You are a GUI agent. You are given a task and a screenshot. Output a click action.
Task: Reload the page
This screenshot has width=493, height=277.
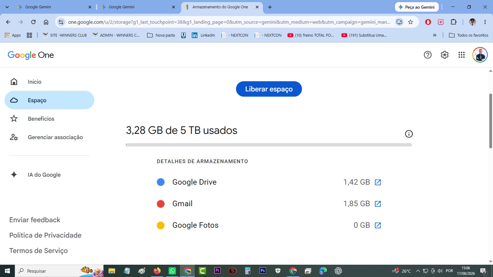(33, 22)
